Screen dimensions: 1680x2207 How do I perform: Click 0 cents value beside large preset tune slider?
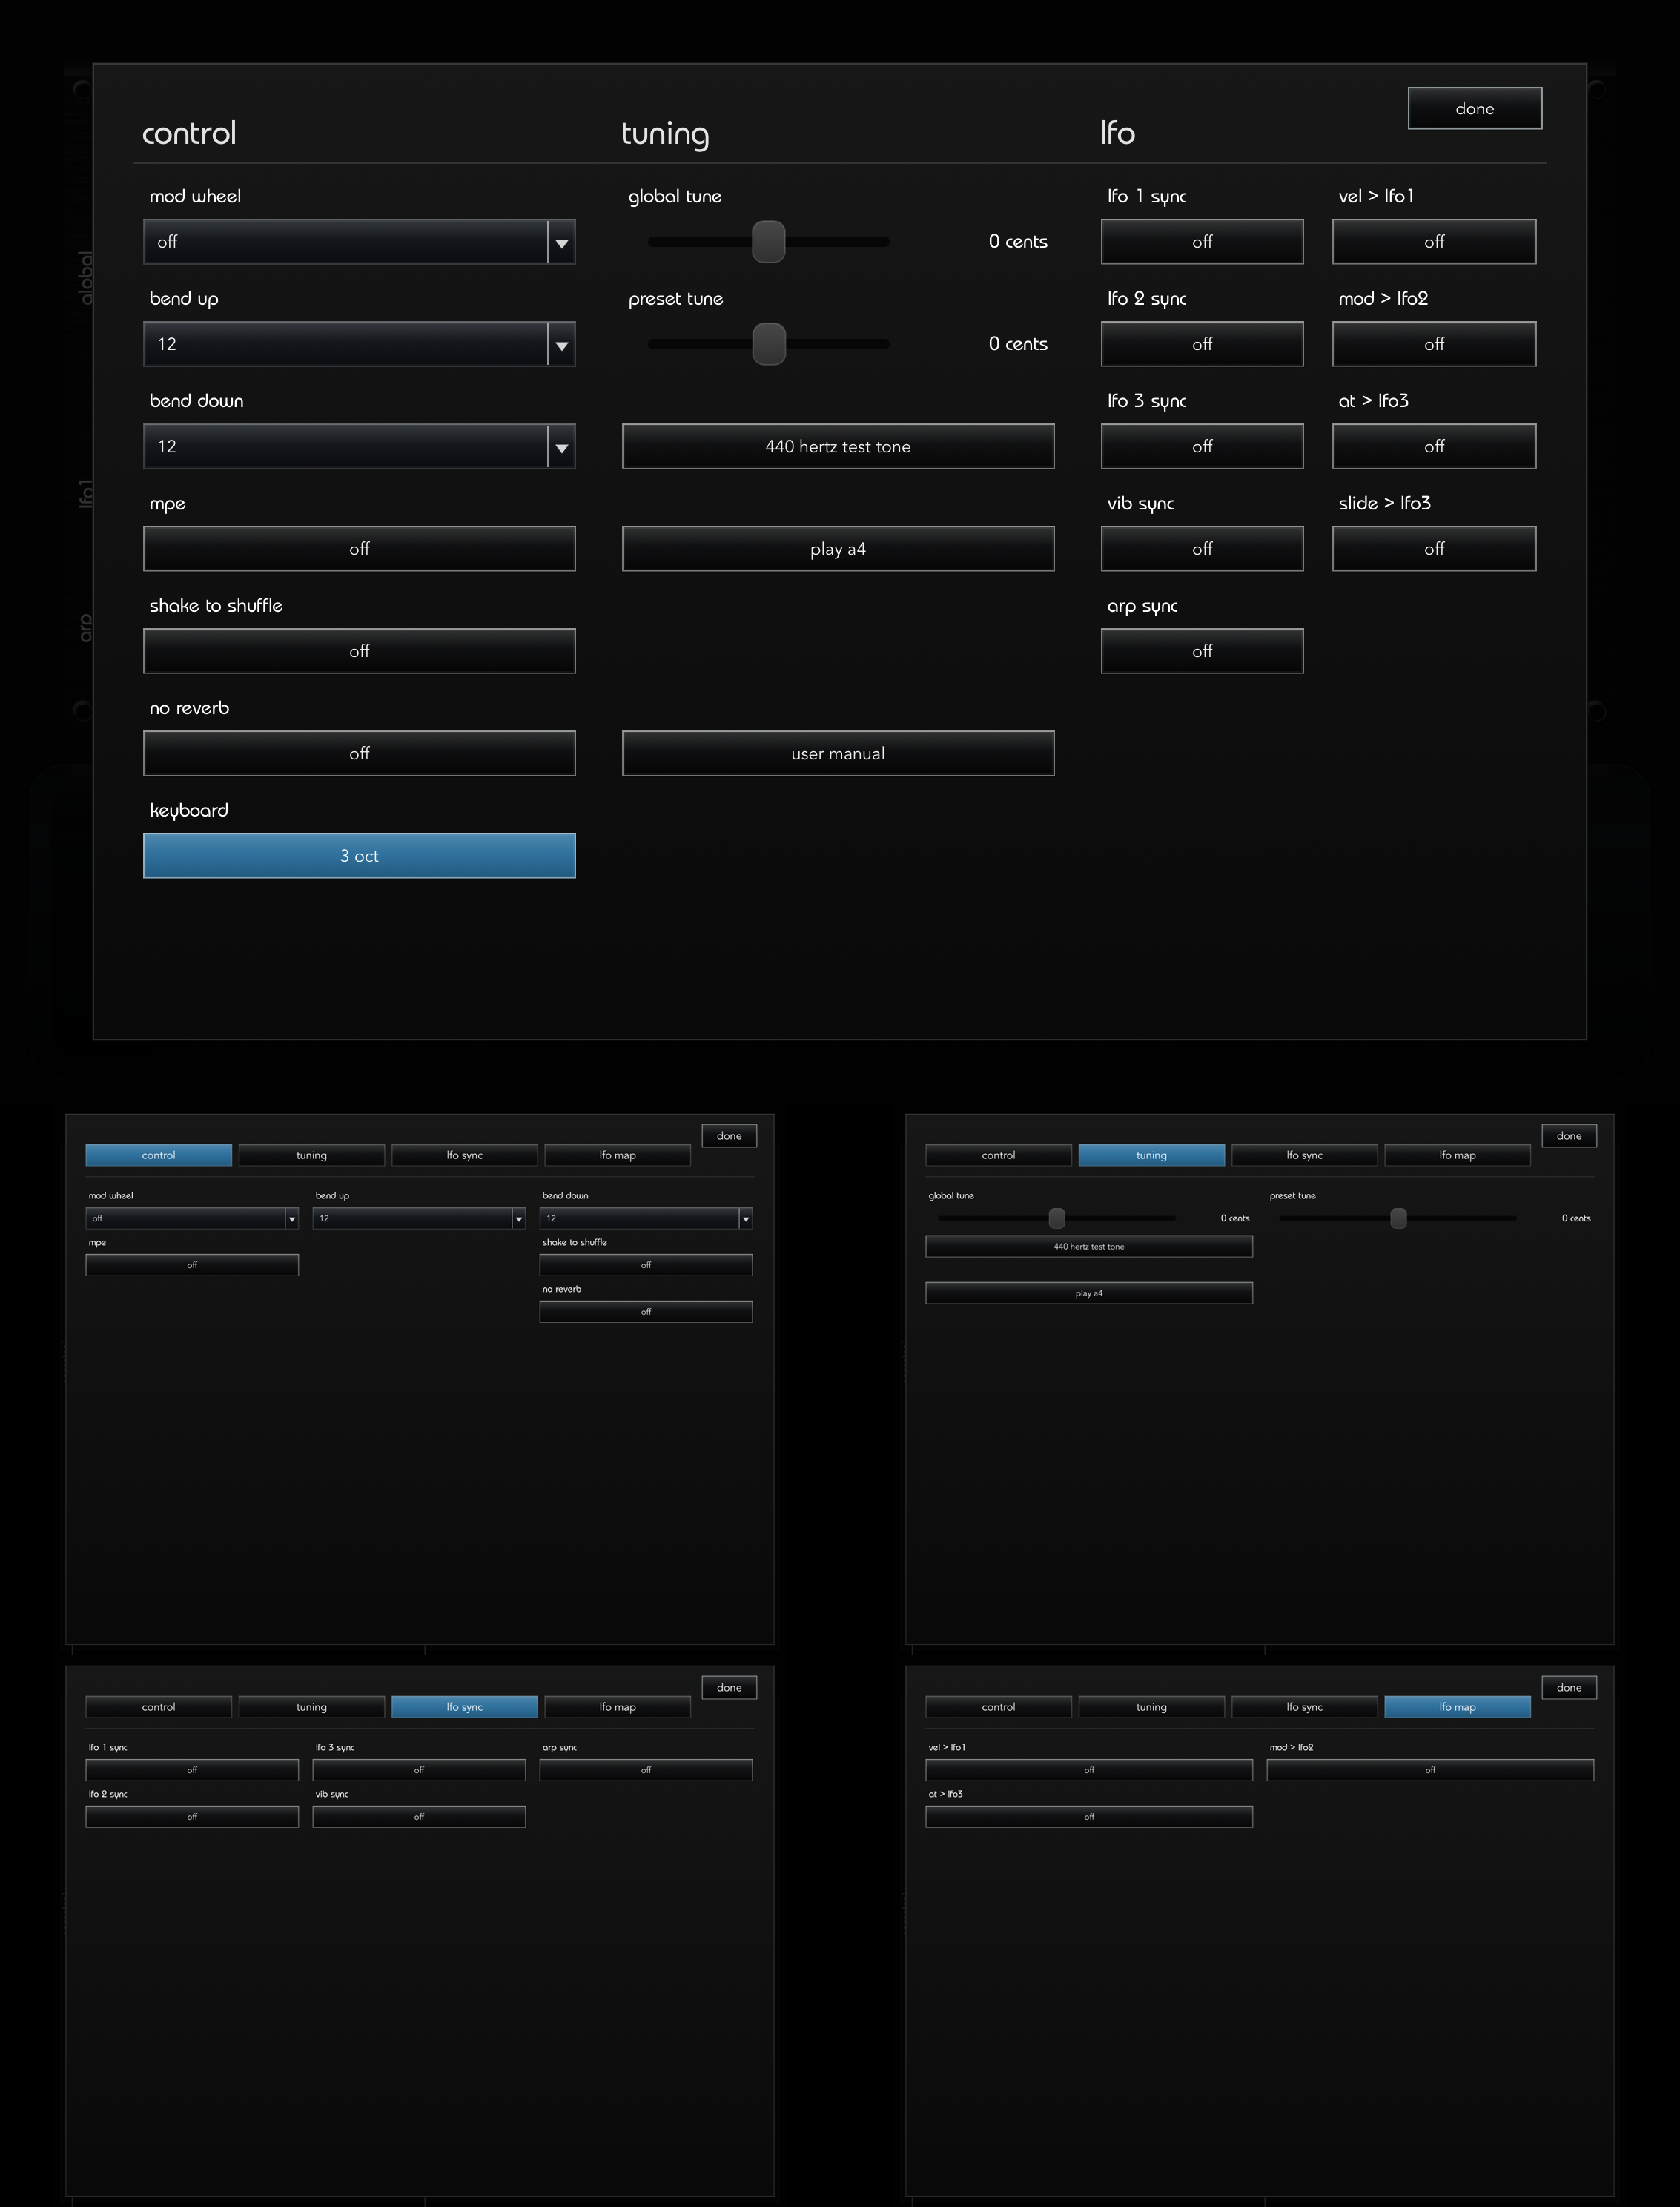(1018, 344)
